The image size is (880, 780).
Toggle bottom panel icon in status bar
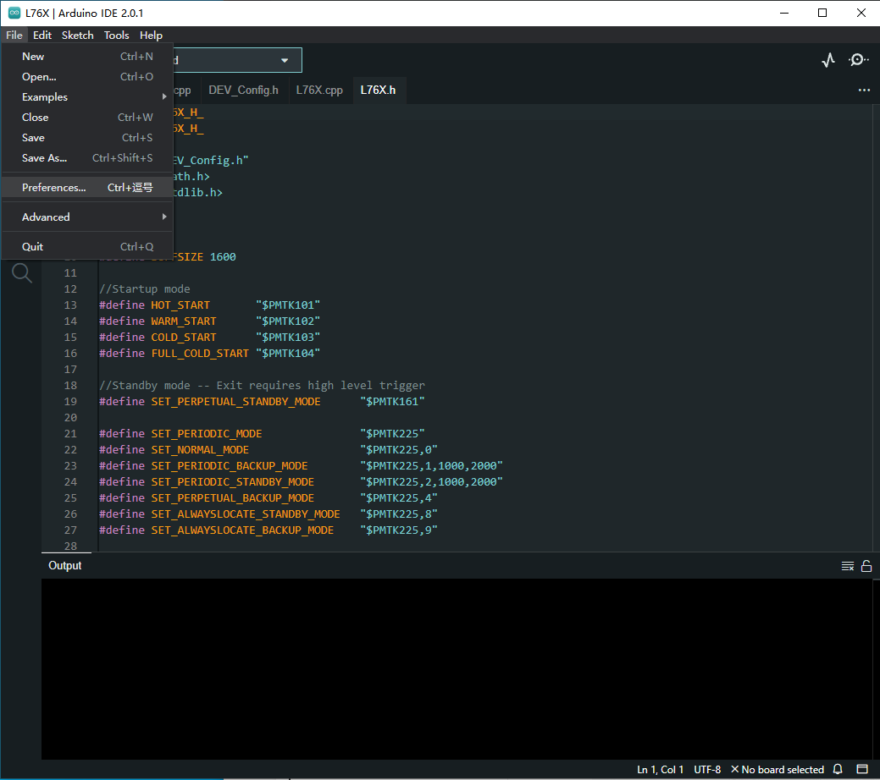point(862,769)
